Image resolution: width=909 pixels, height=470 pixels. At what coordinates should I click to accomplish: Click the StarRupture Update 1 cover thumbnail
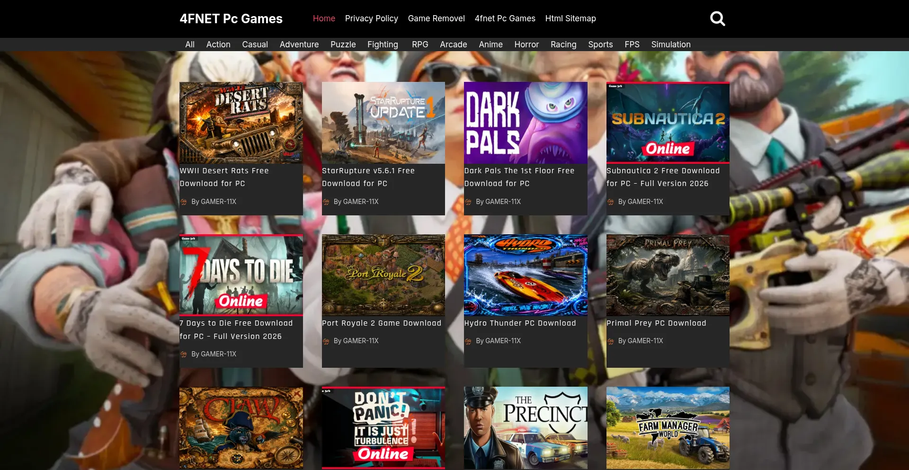(x=383, y=123)
